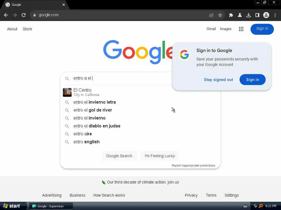Open the Store link
Image resolution: width=281 pixels, height=210 pixels.
27,29
